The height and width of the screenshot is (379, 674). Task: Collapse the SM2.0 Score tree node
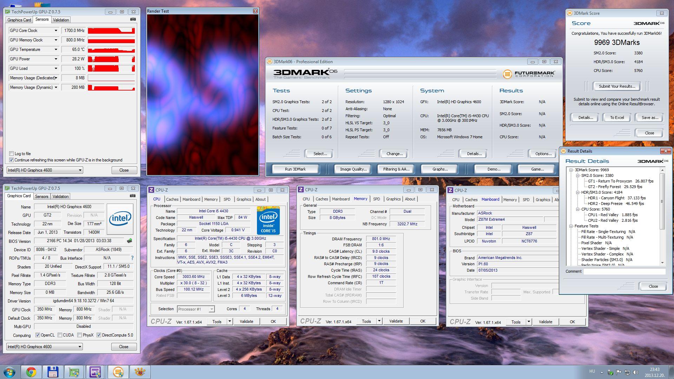click(577, 175)
